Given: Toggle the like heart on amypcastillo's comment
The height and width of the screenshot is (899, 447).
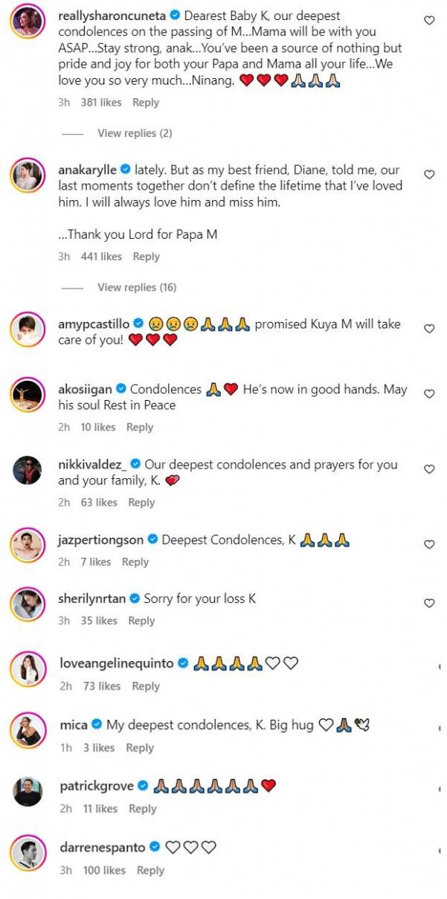Looking at the screenshot, I should (428, 329).
